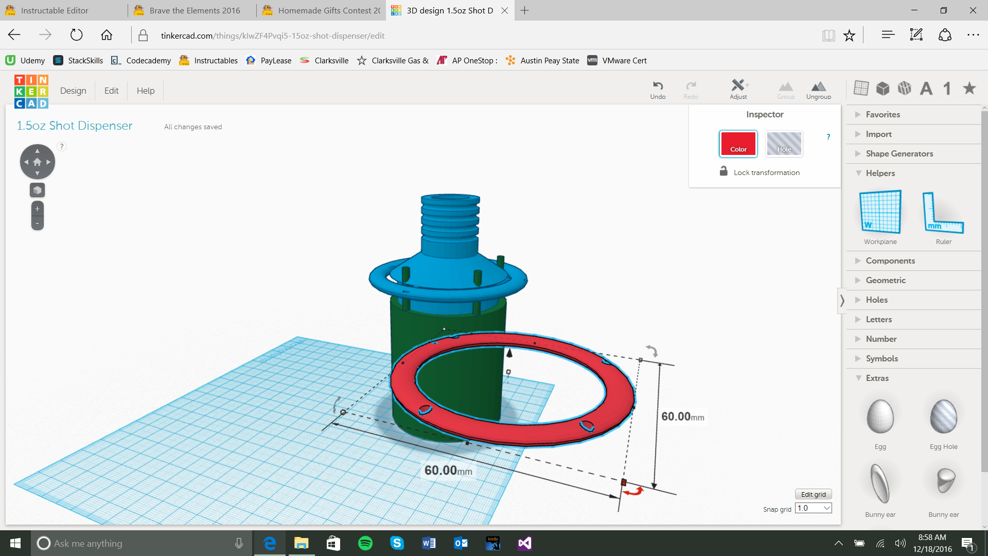
Task: Click the home view navigation button
Action: coord(37,162)
